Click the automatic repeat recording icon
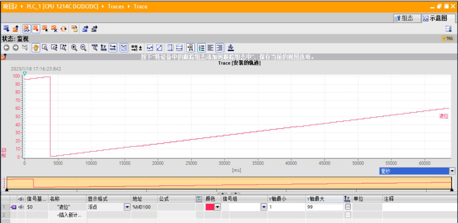This screenshot has height=223, width=458. pyautogui.click(x=63, y=29)
